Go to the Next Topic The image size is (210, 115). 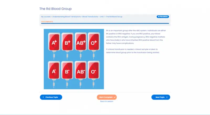[161, 97]
